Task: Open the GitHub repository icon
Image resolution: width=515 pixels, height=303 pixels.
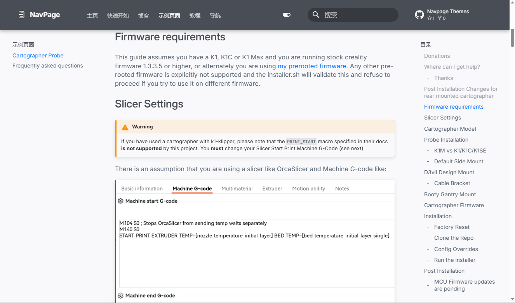Action: 419,15
